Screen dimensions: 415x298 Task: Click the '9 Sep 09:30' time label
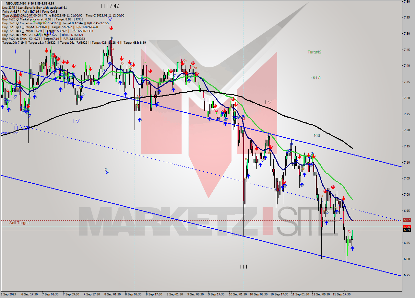pyautogui.click(x=196, y=294)
